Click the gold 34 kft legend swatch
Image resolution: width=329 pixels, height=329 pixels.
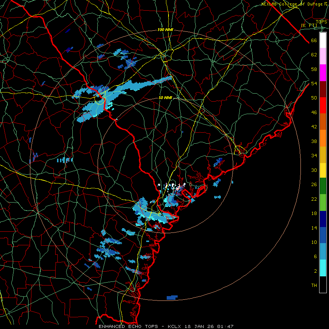pos(323,155)
